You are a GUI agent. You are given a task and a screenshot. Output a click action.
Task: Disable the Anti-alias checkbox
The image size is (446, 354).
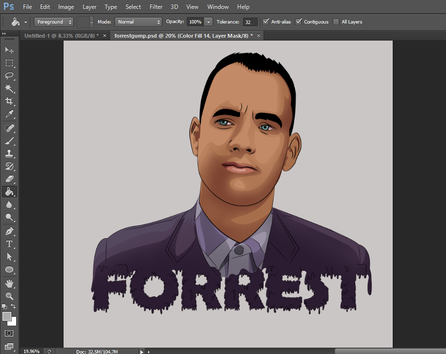pos(266,22)
